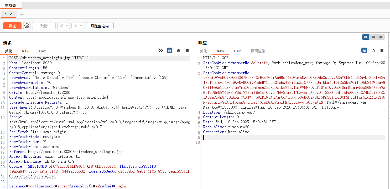This screenshot has height=189, width=390.
Task: Toggle \n display in request panel
Action: click(178, 50)
